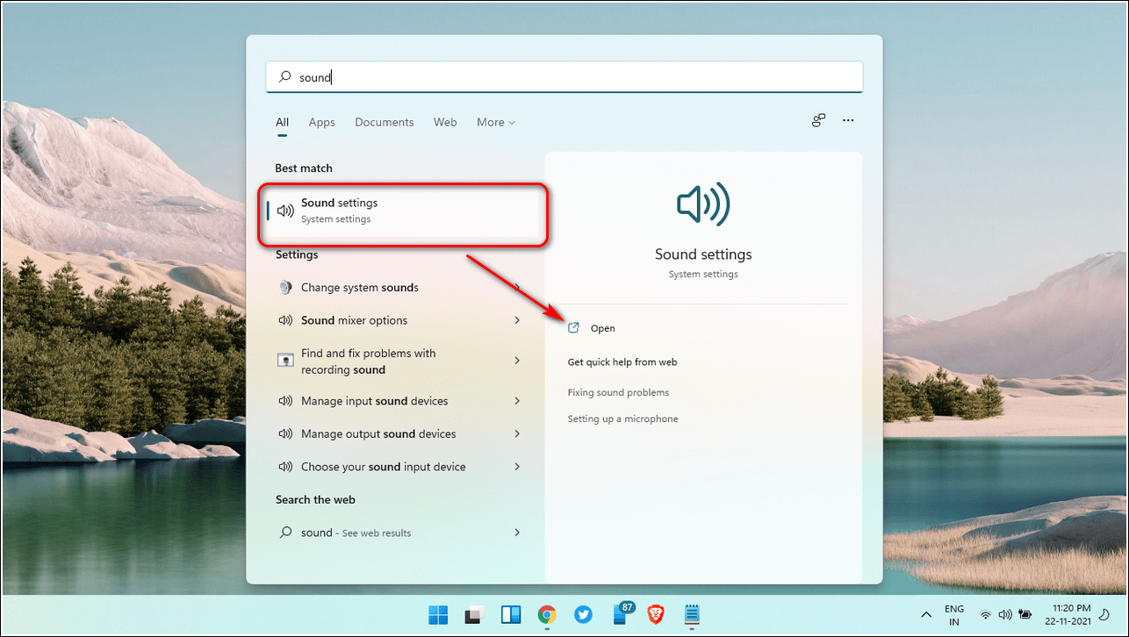Launch Twitter from the taskbar

(x=584, y=614)
